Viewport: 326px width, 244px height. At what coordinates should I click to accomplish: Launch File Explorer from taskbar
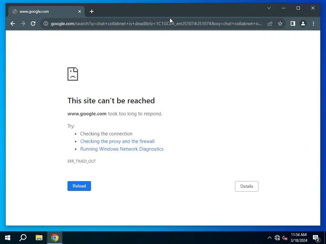coord(39,238)
